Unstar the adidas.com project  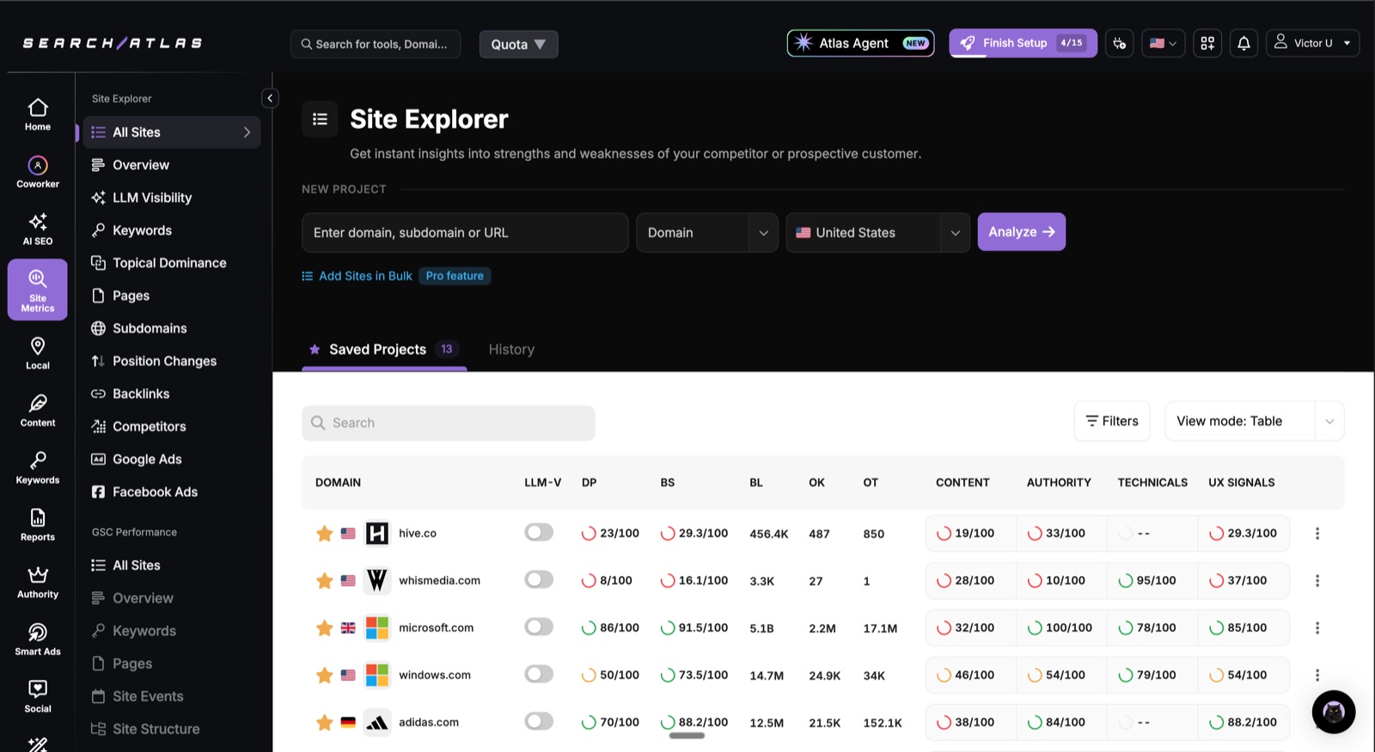pos(324,723)
